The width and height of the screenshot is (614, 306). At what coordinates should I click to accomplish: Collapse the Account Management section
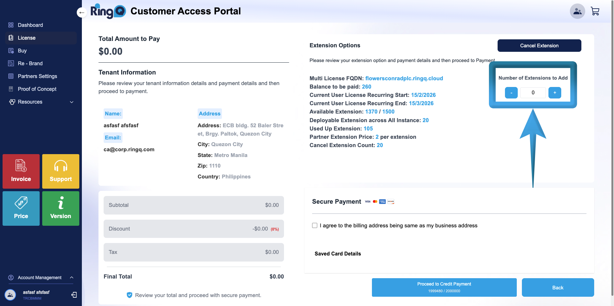[x=72, y=278]
